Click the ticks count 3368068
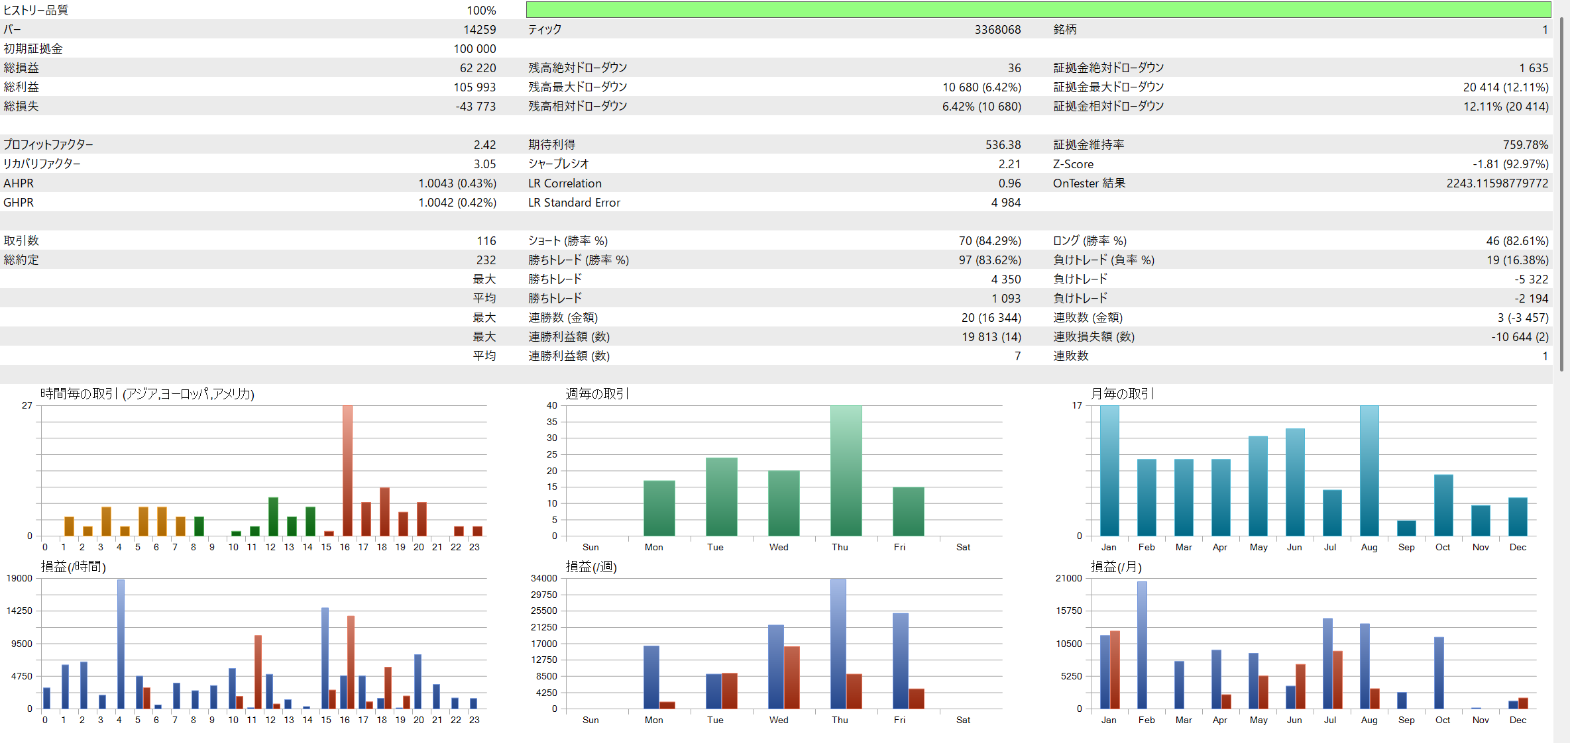Screen dimensions: 1570x743 [997, 29]
